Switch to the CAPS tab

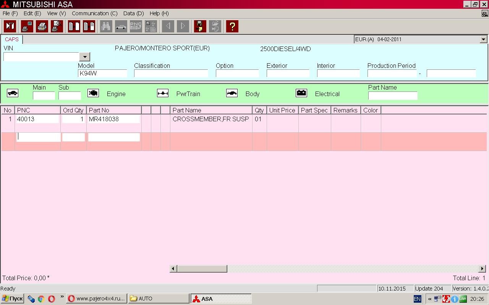(12, 39)
